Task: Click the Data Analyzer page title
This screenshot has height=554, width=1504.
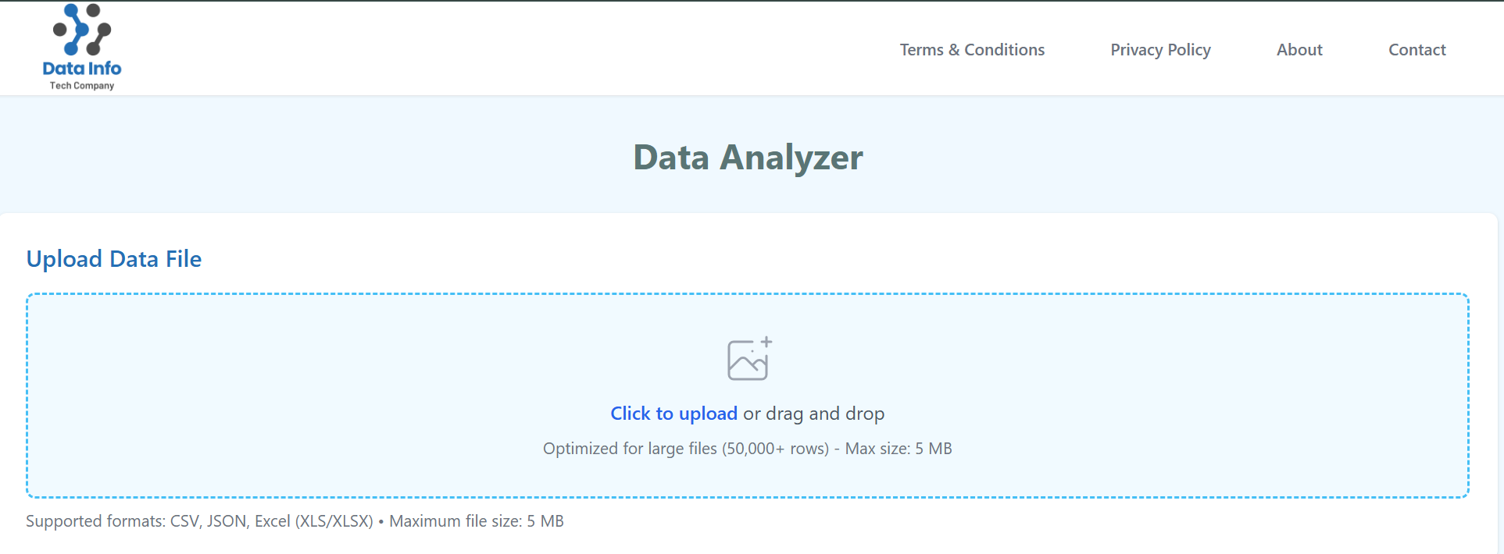Action: (748, 157)
